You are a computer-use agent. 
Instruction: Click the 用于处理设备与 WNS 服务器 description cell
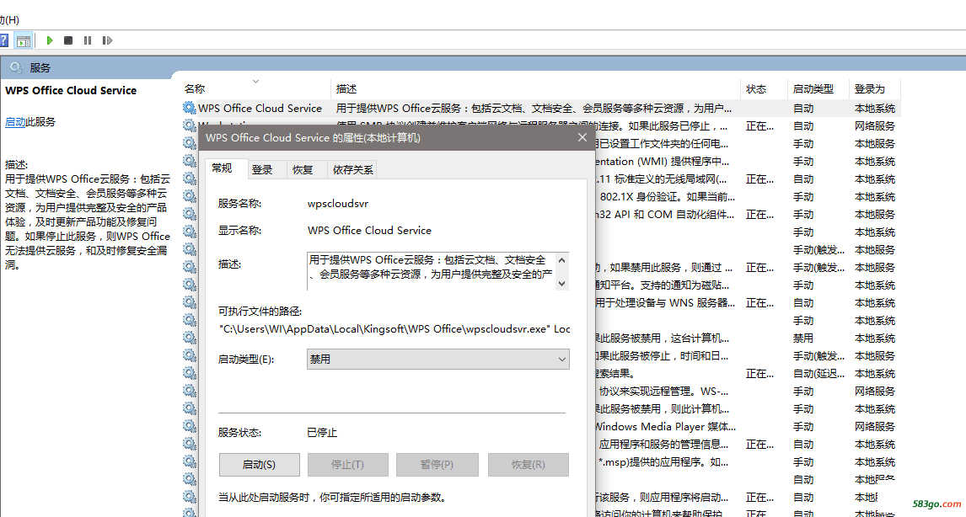click(x=665, y=303)
